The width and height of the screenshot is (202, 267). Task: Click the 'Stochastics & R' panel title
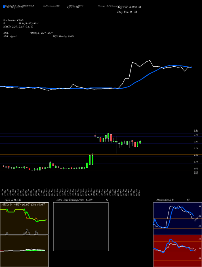tap(165, 200)
